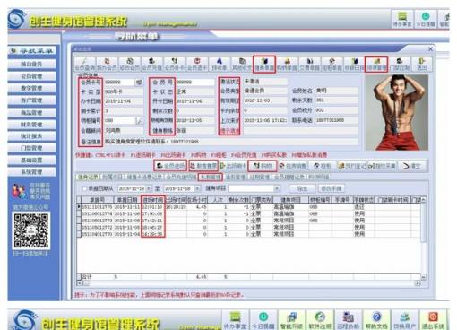457x330 pixels.
Task: Open 商品管理 in the left navigation
Action: [x=31, y=113]
